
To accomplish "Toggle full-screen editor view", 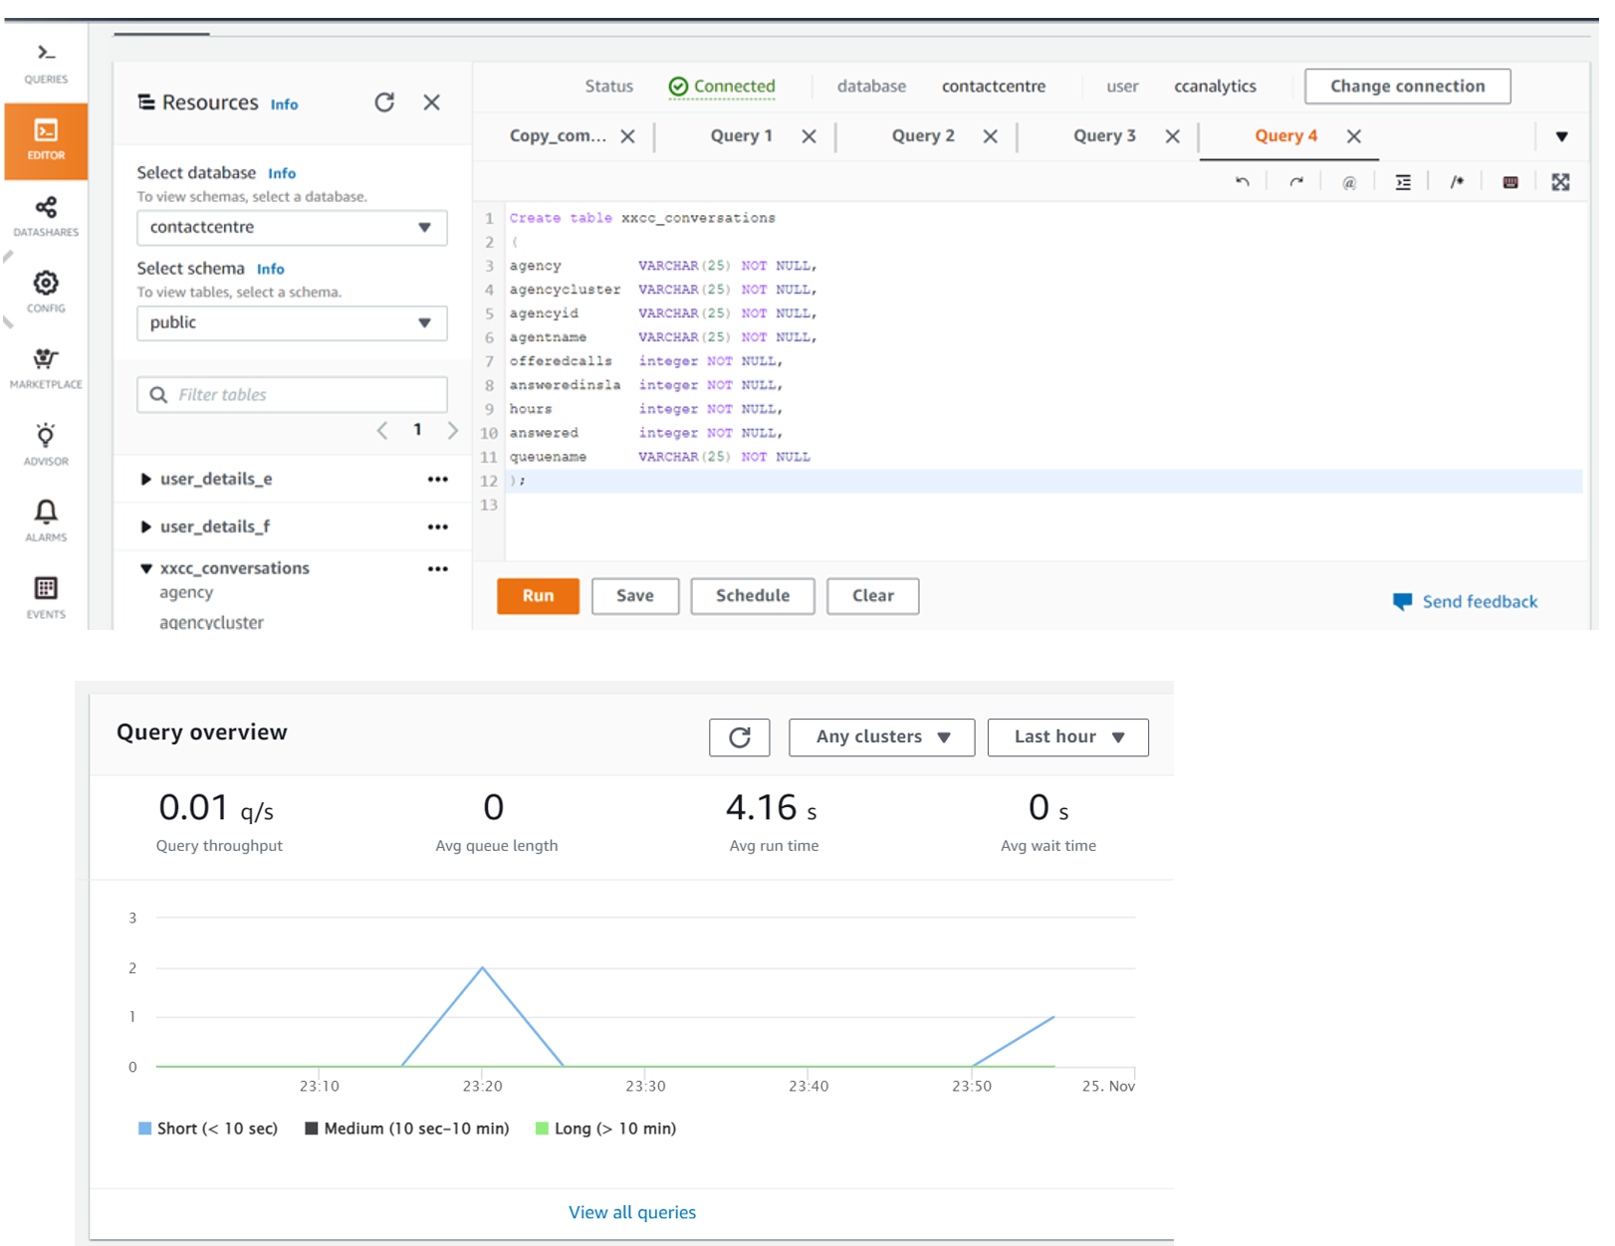I will (x=1560, y=182).
